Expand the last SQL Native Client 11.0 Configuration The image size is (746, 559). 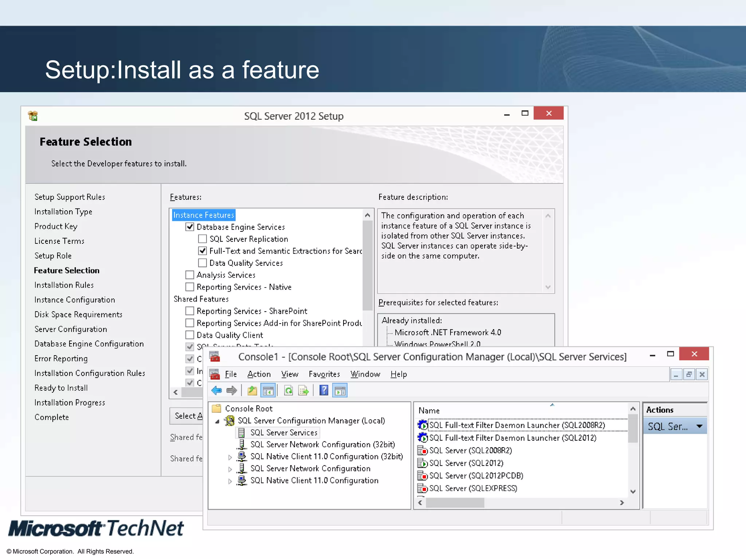[x=230, y=481]
